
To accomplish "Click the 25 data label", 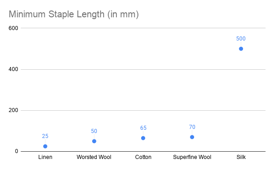I will point(45,136).
